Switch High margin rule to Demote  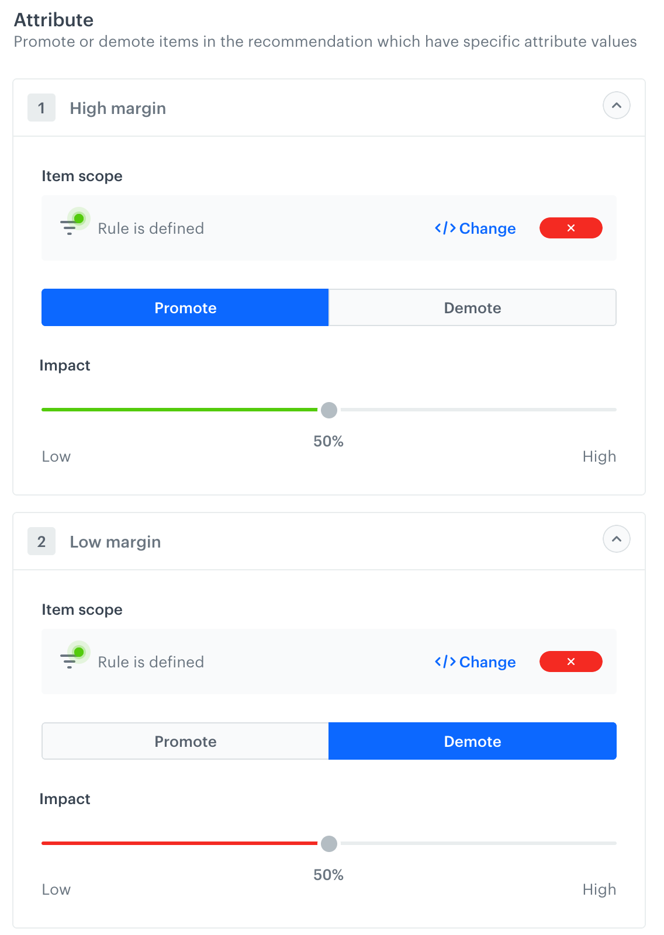(x=472, y=307)
